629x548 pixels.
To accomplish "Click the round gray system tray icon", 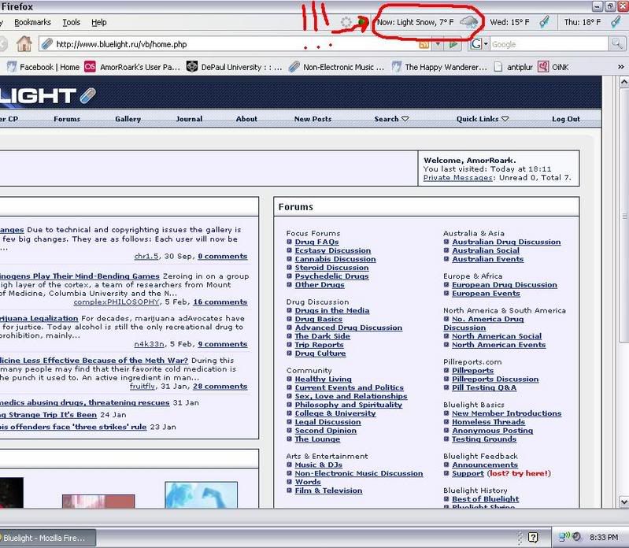I will 577,537.
